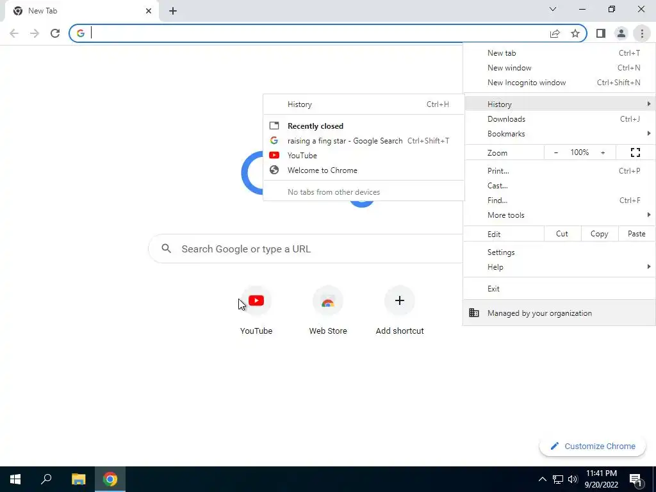Image resolution: width=656 pixels, height=492 pixels.
Task: Click Copy in the Edit row
Action: click(599, 234)
